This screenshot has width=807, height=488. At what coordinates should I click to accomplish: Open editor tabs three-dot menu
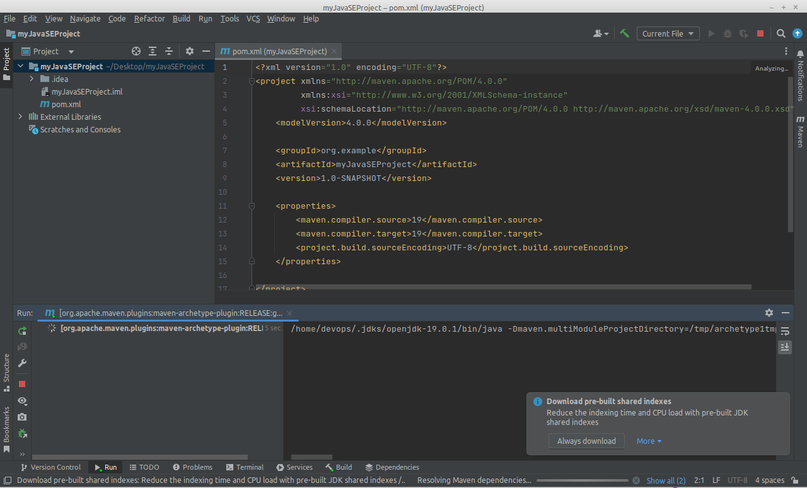click(786, 51)
